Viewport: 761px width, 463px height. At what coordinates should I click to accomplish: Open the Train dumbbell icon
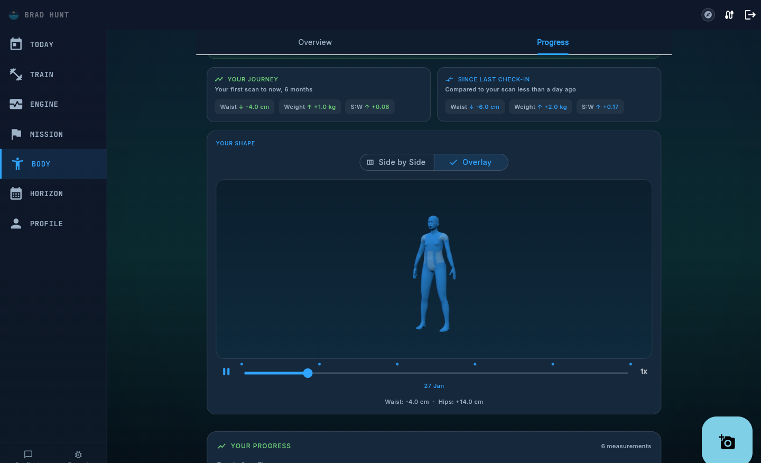(16, 75)
